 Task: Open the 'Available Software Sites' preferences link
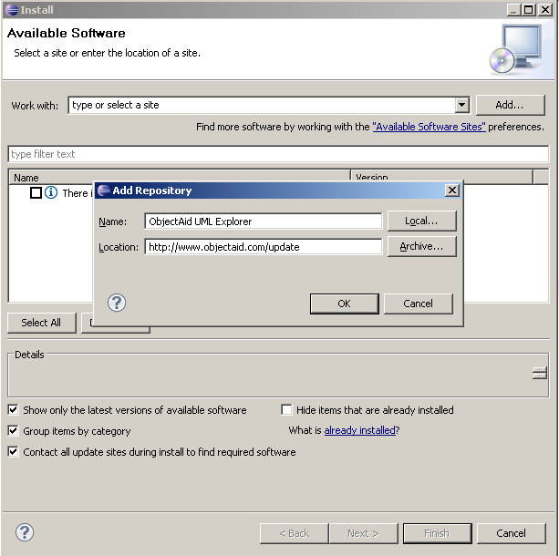coord(429,127)
